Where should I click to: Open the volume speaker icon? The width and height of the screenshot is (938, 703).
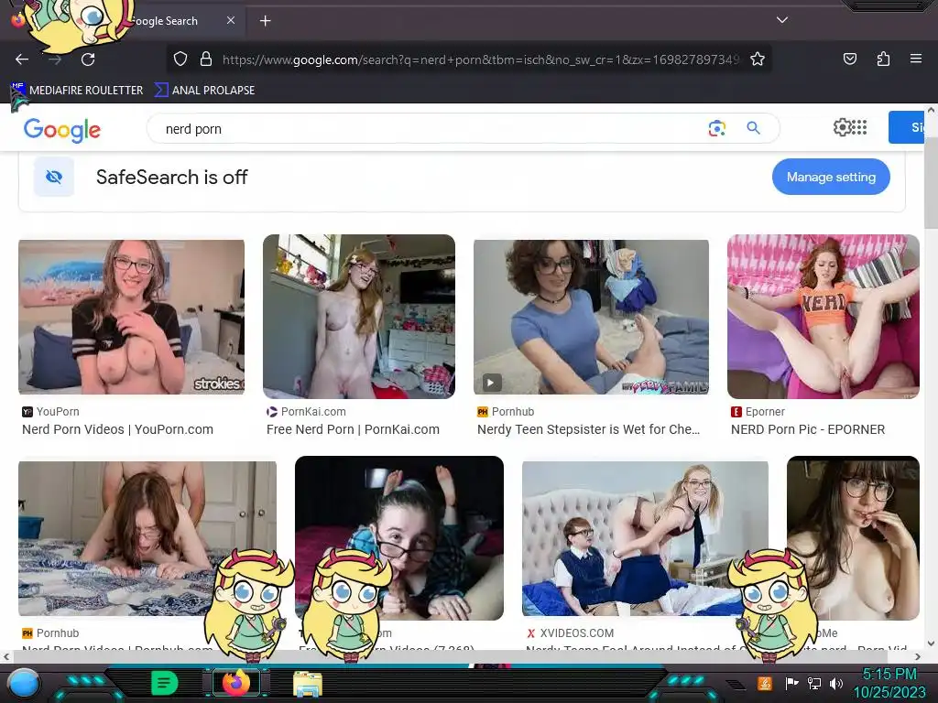coord(836,683)
